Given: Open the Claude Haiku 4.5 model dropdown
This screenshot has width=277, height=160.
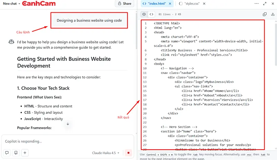Looking at the screenshot, I should (x=106, y=153).
